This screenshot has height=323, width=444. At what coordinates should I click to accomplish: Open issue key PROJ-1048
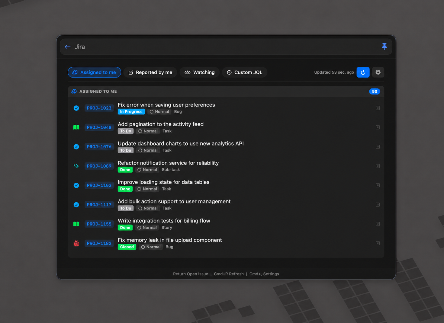(99, 127)
